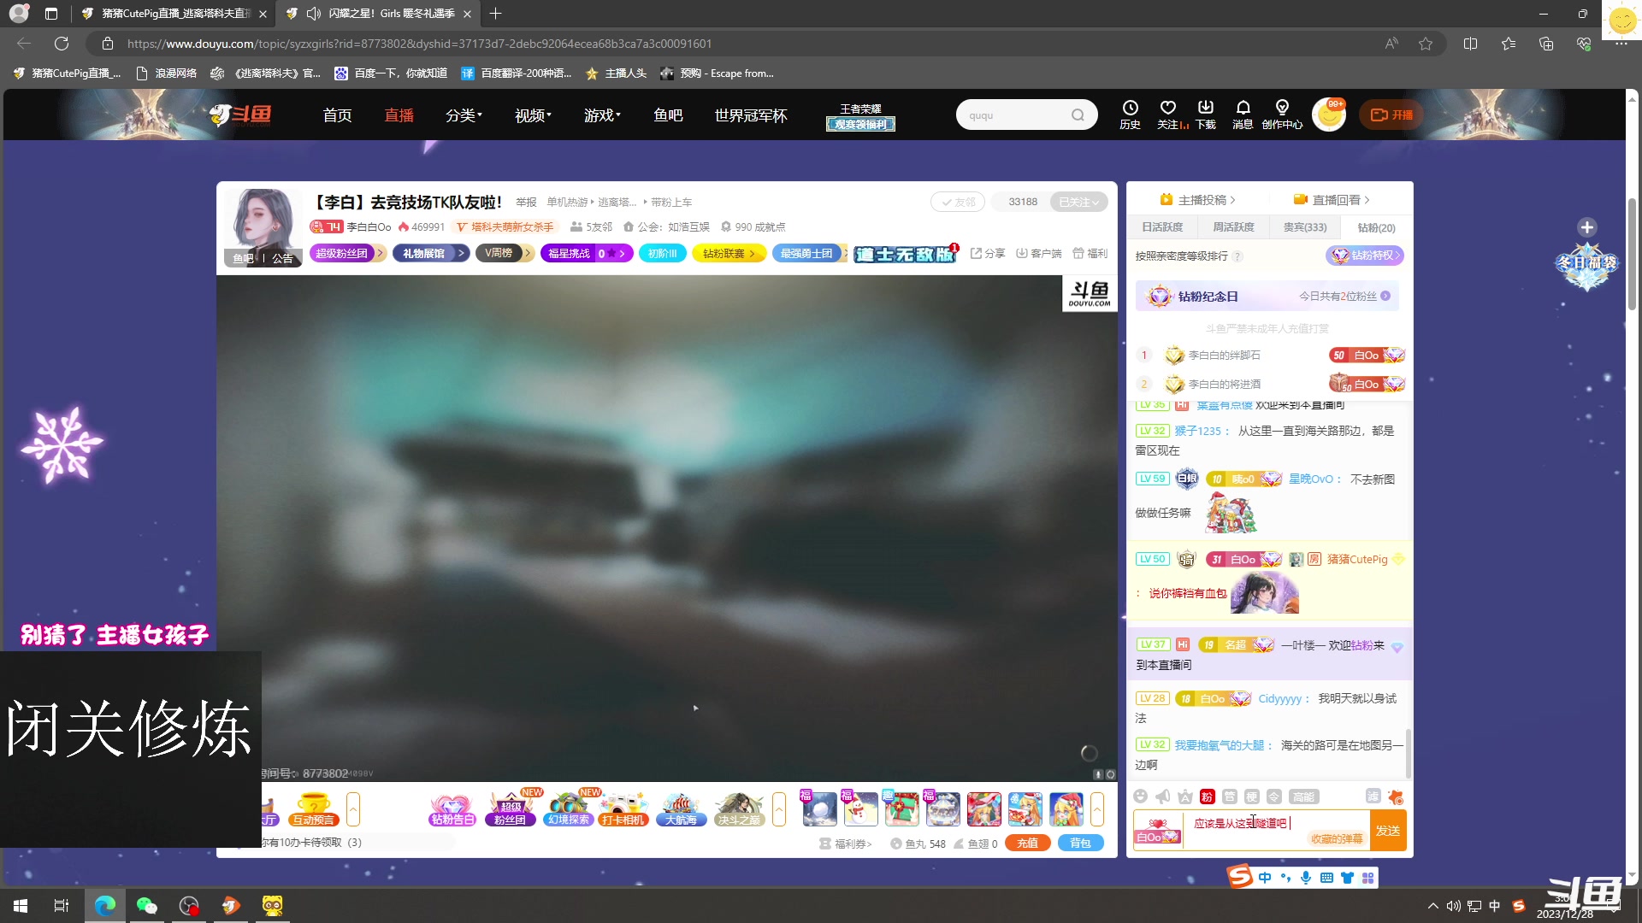1642x923 pixels.
Task: Select the snowman gift thumbnail
Action: (860, 808)
